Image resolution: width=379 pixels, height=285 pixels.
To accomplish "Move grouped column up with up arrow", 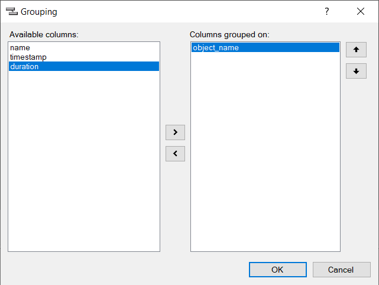I will [356, 50].
